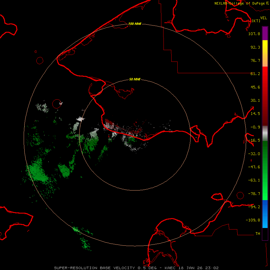
Task: Select the 100 NMI range ring label
Action: (135, 24)
